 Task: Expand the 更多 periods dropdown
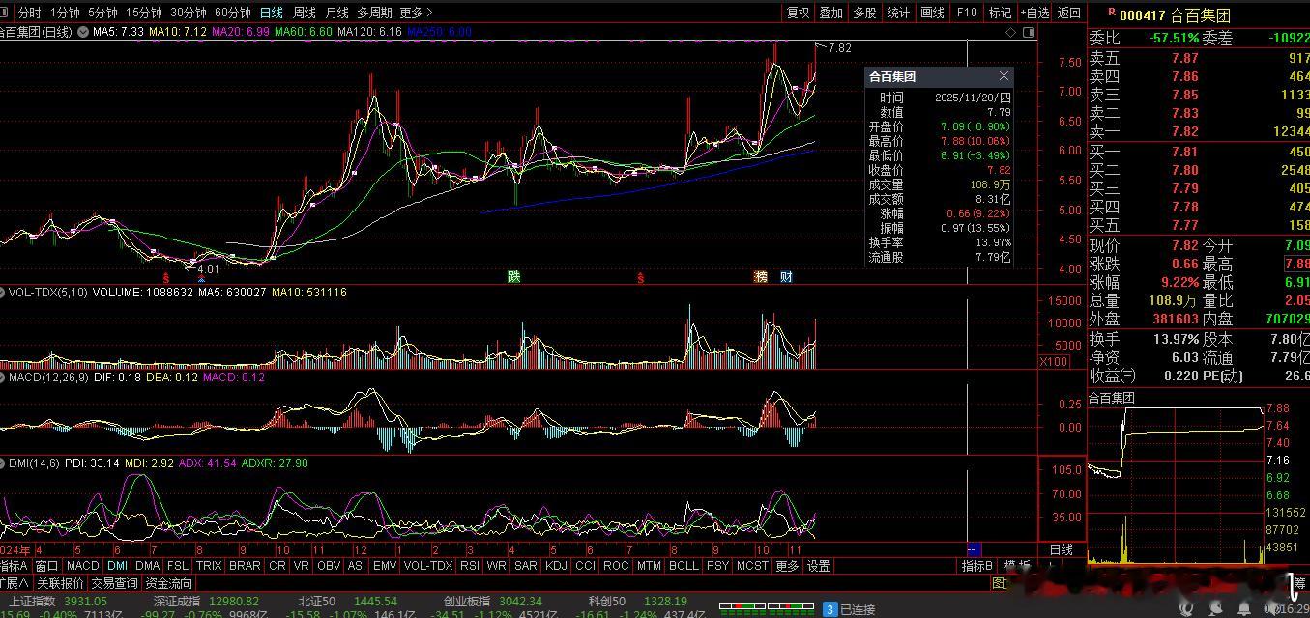pyautogui.click(x=416, y=13)
